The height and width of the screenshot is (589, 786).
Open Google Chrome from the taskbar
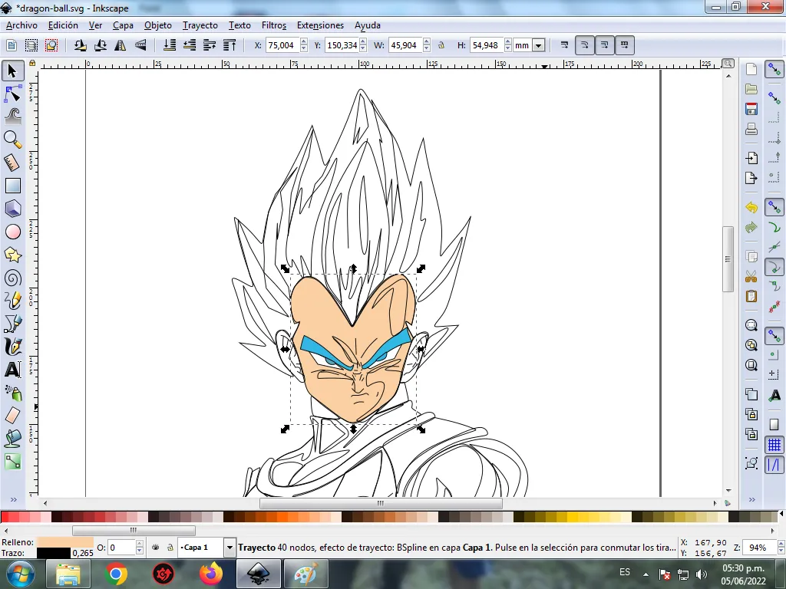(x=116, y=574)
